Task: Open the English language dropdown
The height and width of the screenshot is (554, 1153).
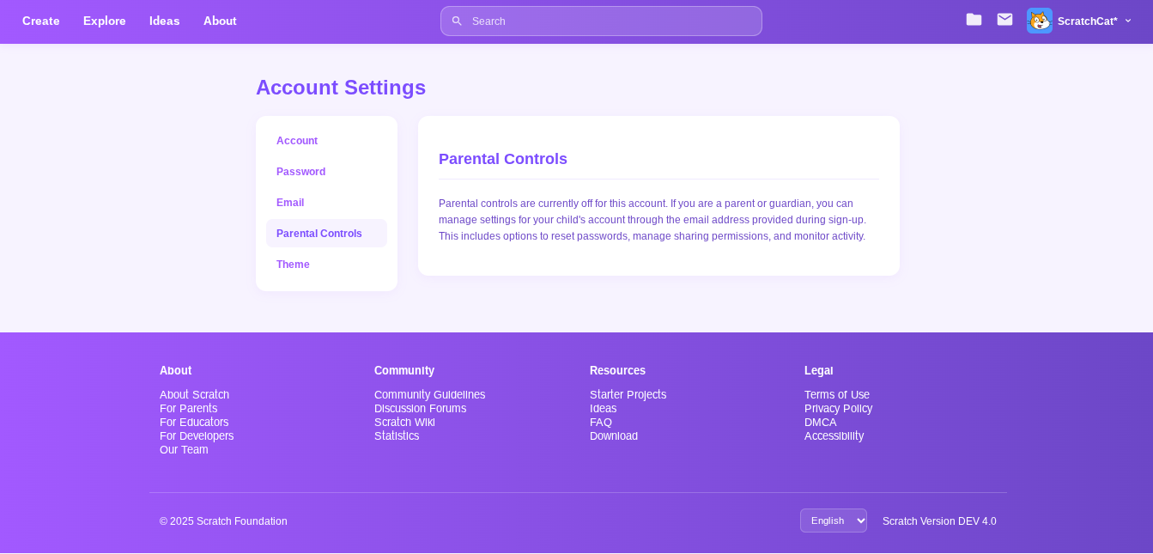Action: coord(833,521)
